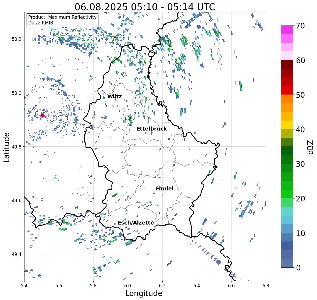Click the Latitude axis label
Viewport: 317px width, 300px height.
pos(6,147)
